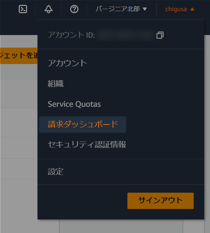210x233 pixels.
Task: Go to Service Quotas
Action: (x=74, y=104)
